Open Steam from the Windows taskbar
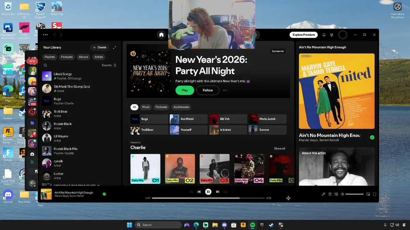The height and width of the screenshot is (230, 410). click(x=271, y=225)
